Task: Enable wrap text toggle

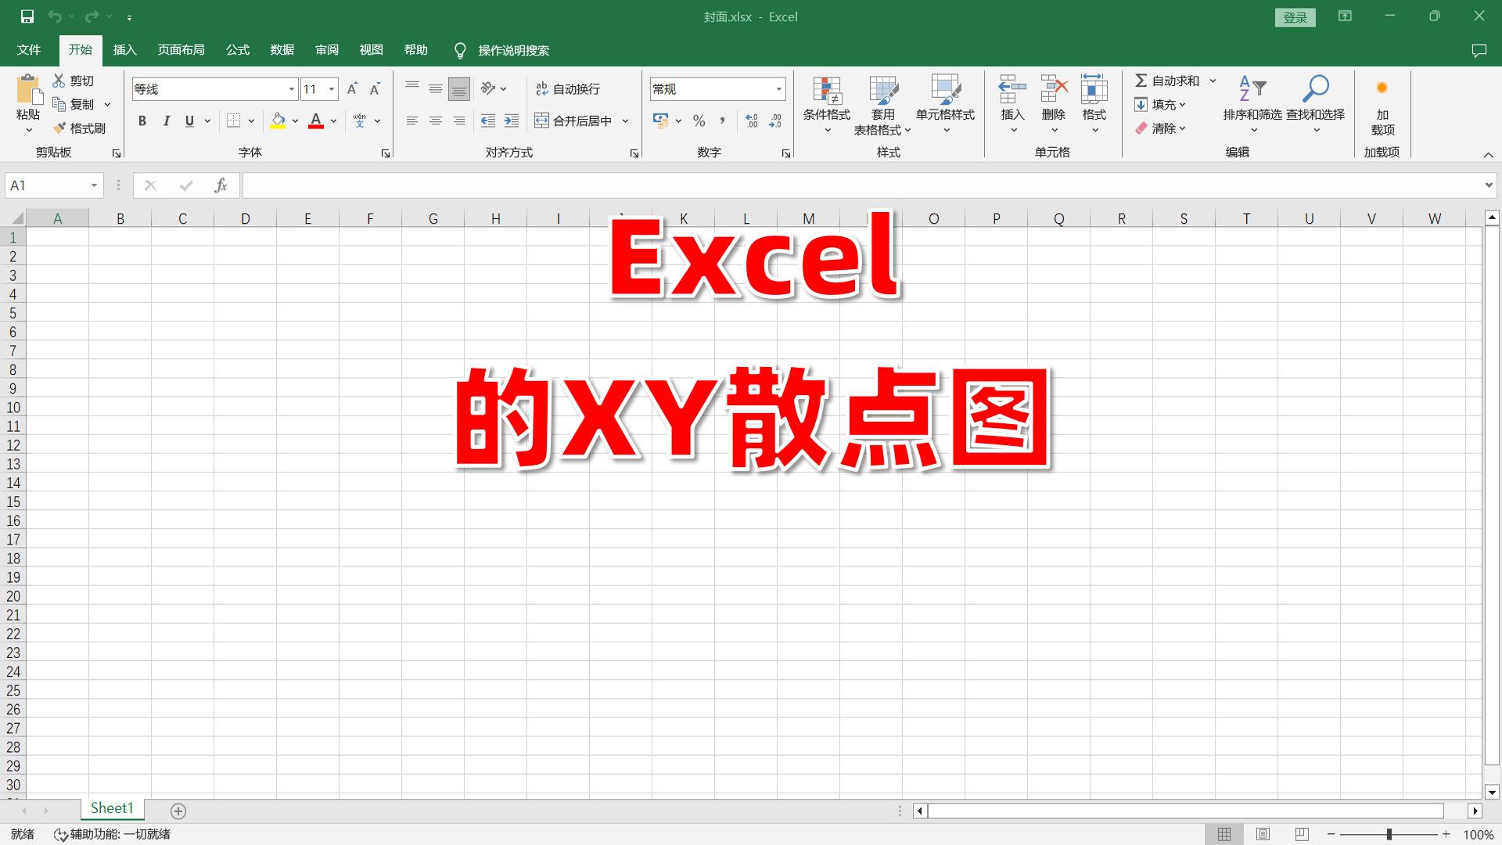Action: pyautogui.click(x=570, y=88)
